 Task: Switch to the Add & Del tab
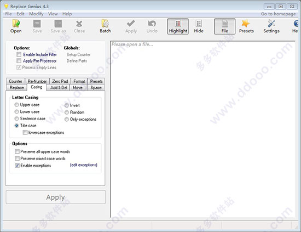click(59, 88)
